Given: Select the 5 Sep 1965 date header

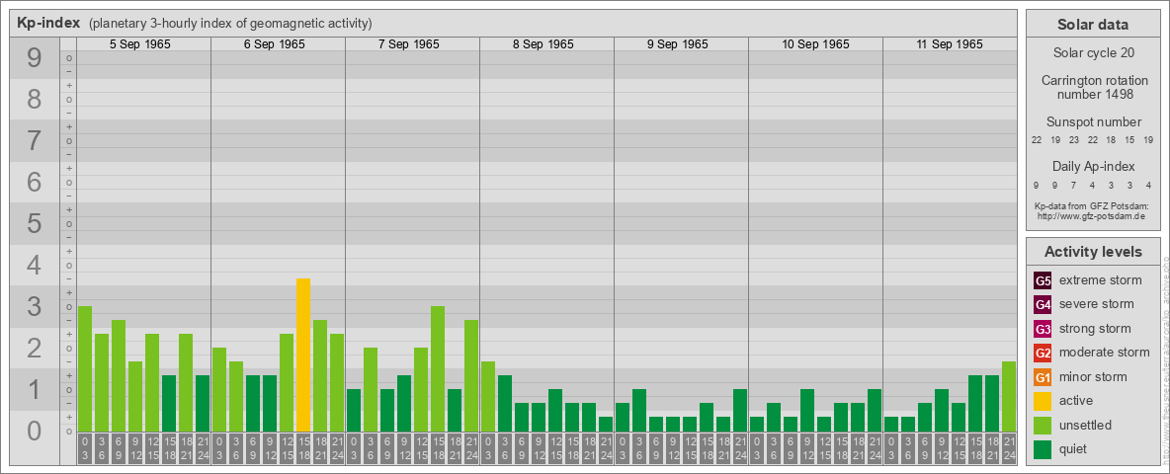Looking at the screenshot, I should 140,44.
